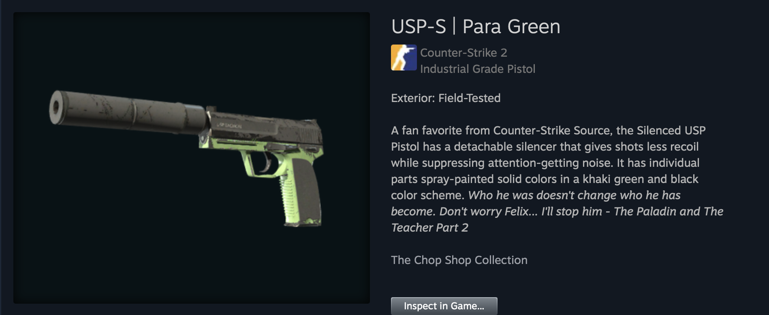Click The Chop Shop Collection text

[x=459, y=260]
